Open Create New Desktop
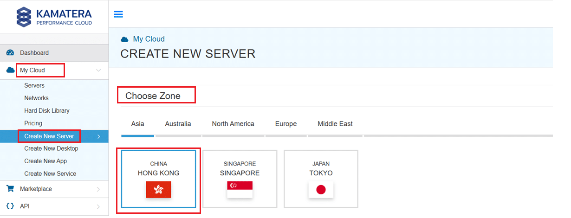This screenshot has width=571, height=218. [x=51, y=149]
